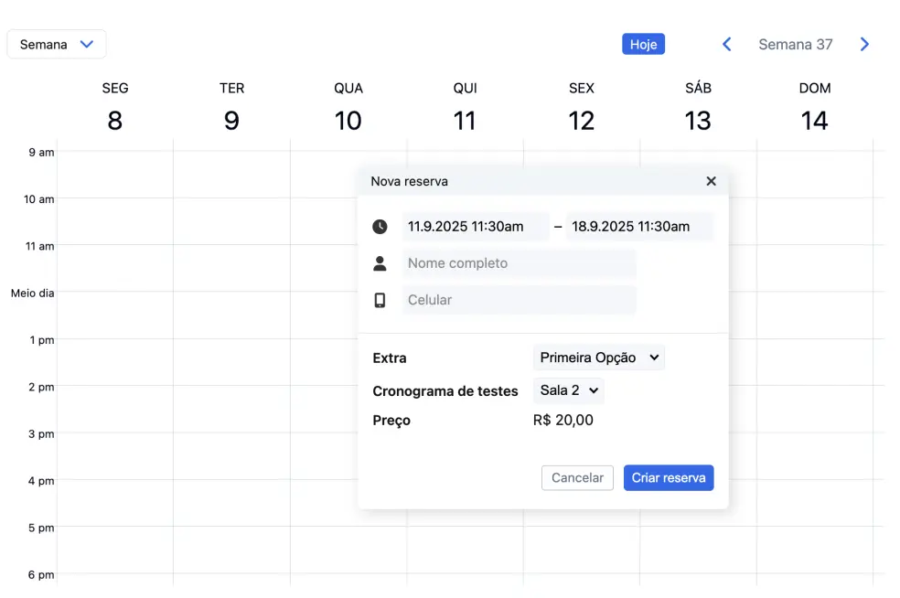Open the Sala 2 room selector
This screenshot has width=900, height=598.
[x=568, y=390]
